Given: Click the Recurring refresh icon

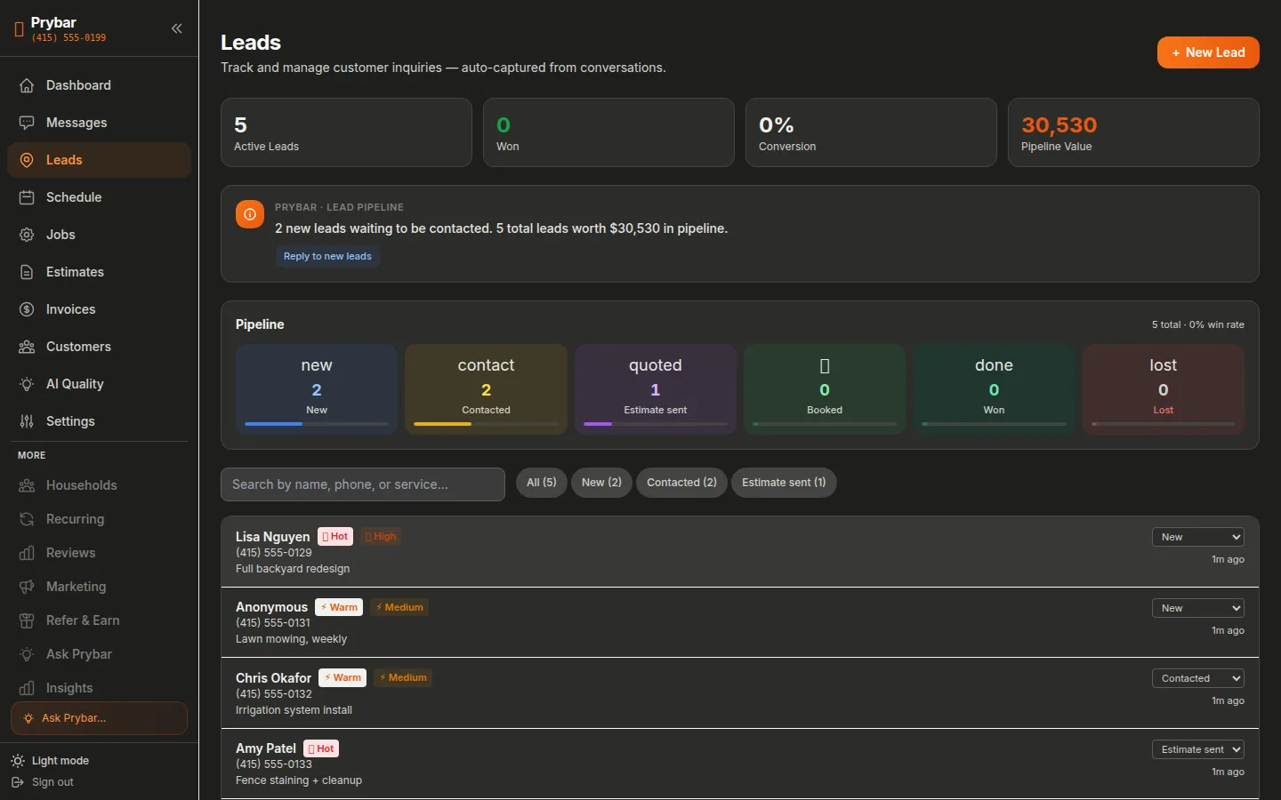Looking at the screenshot, I should (x=27, y=519).
